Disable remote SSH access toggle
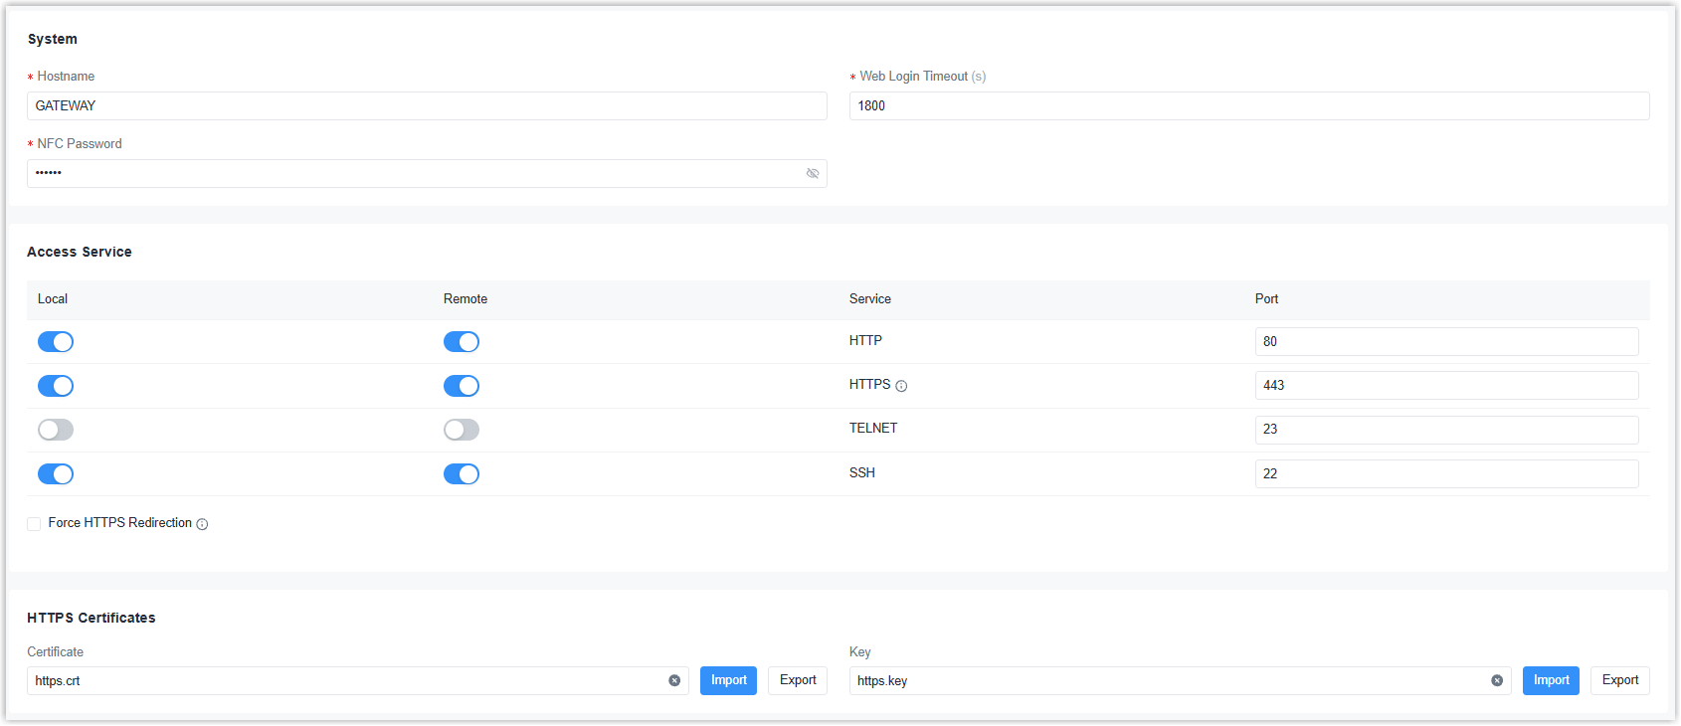 (x=462, y=474)
